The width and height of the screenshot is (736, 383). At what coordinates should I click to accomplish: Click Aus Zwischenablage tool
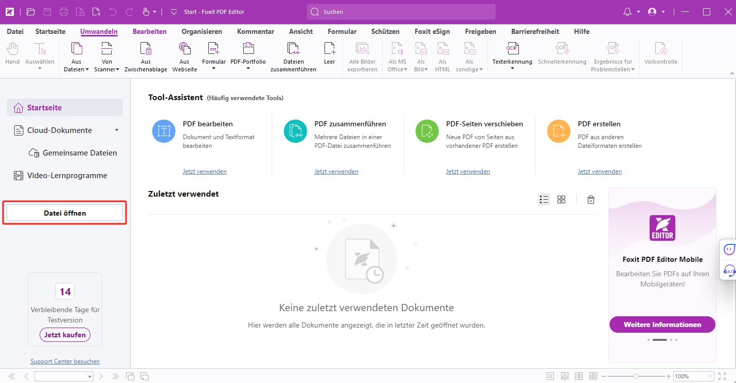[146, 56]
